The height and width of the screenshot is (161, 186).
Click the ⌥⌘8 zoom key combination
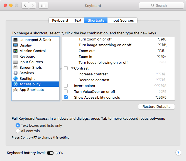point(162,39)
